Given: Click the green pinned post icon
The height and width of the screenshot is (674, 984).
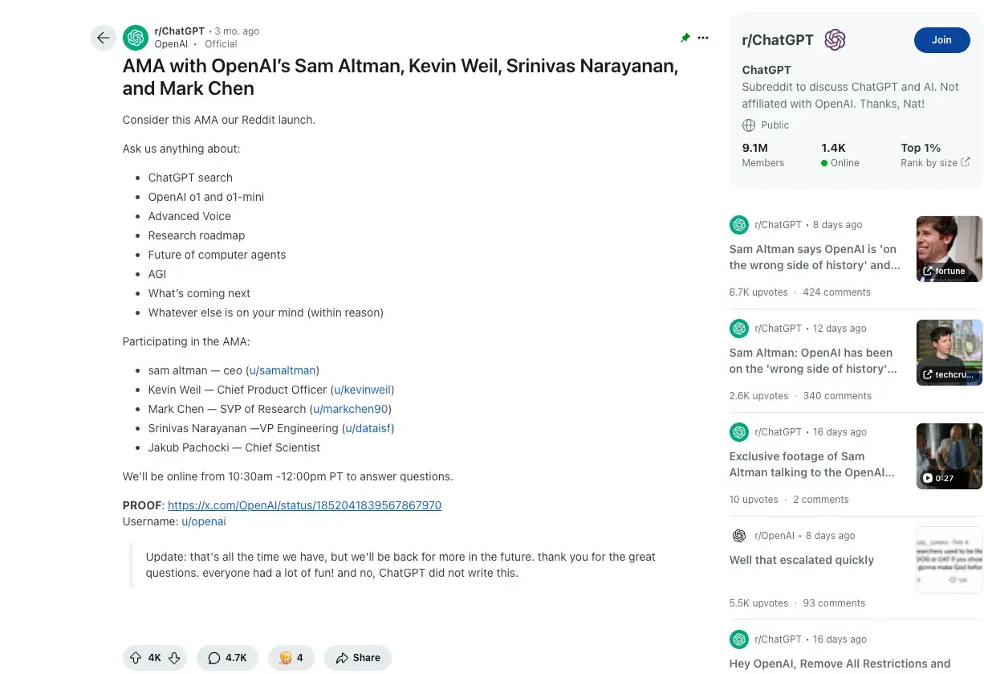Looking at the screenshot, I should tap(685, 38).
